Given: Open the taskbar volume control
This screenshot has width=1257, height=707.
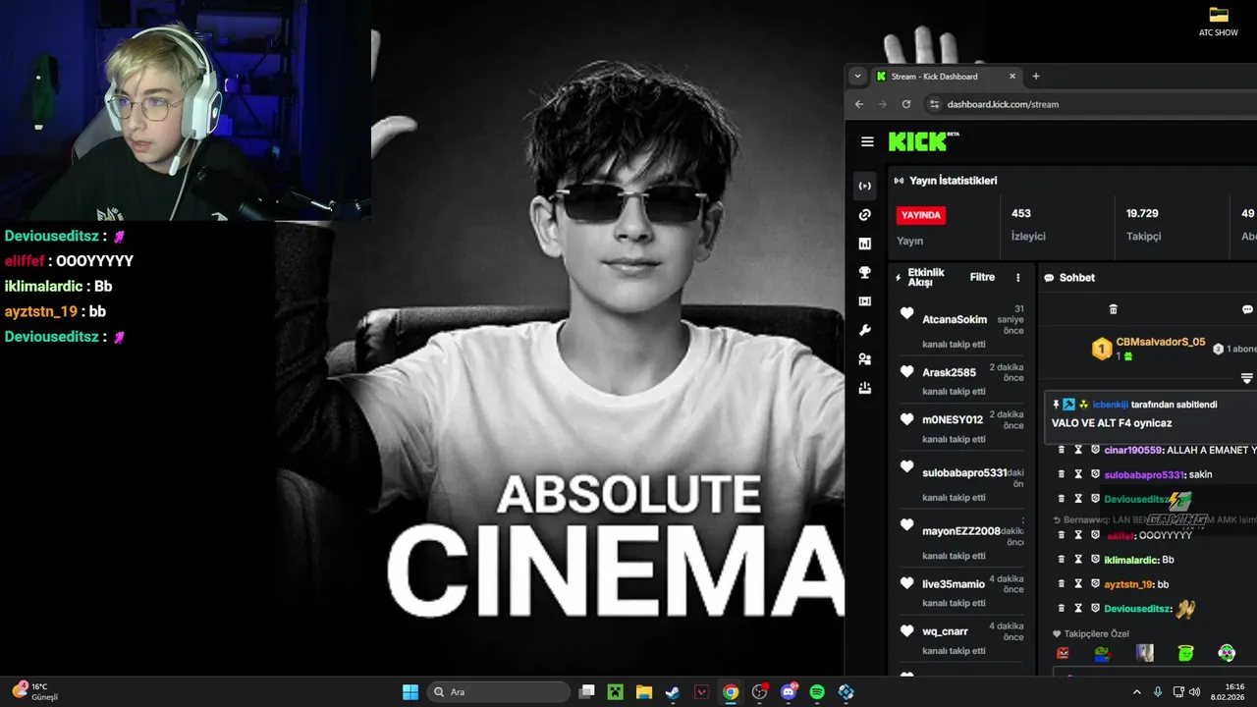Looking at the screenshot, I should [x=1194, y=692].
